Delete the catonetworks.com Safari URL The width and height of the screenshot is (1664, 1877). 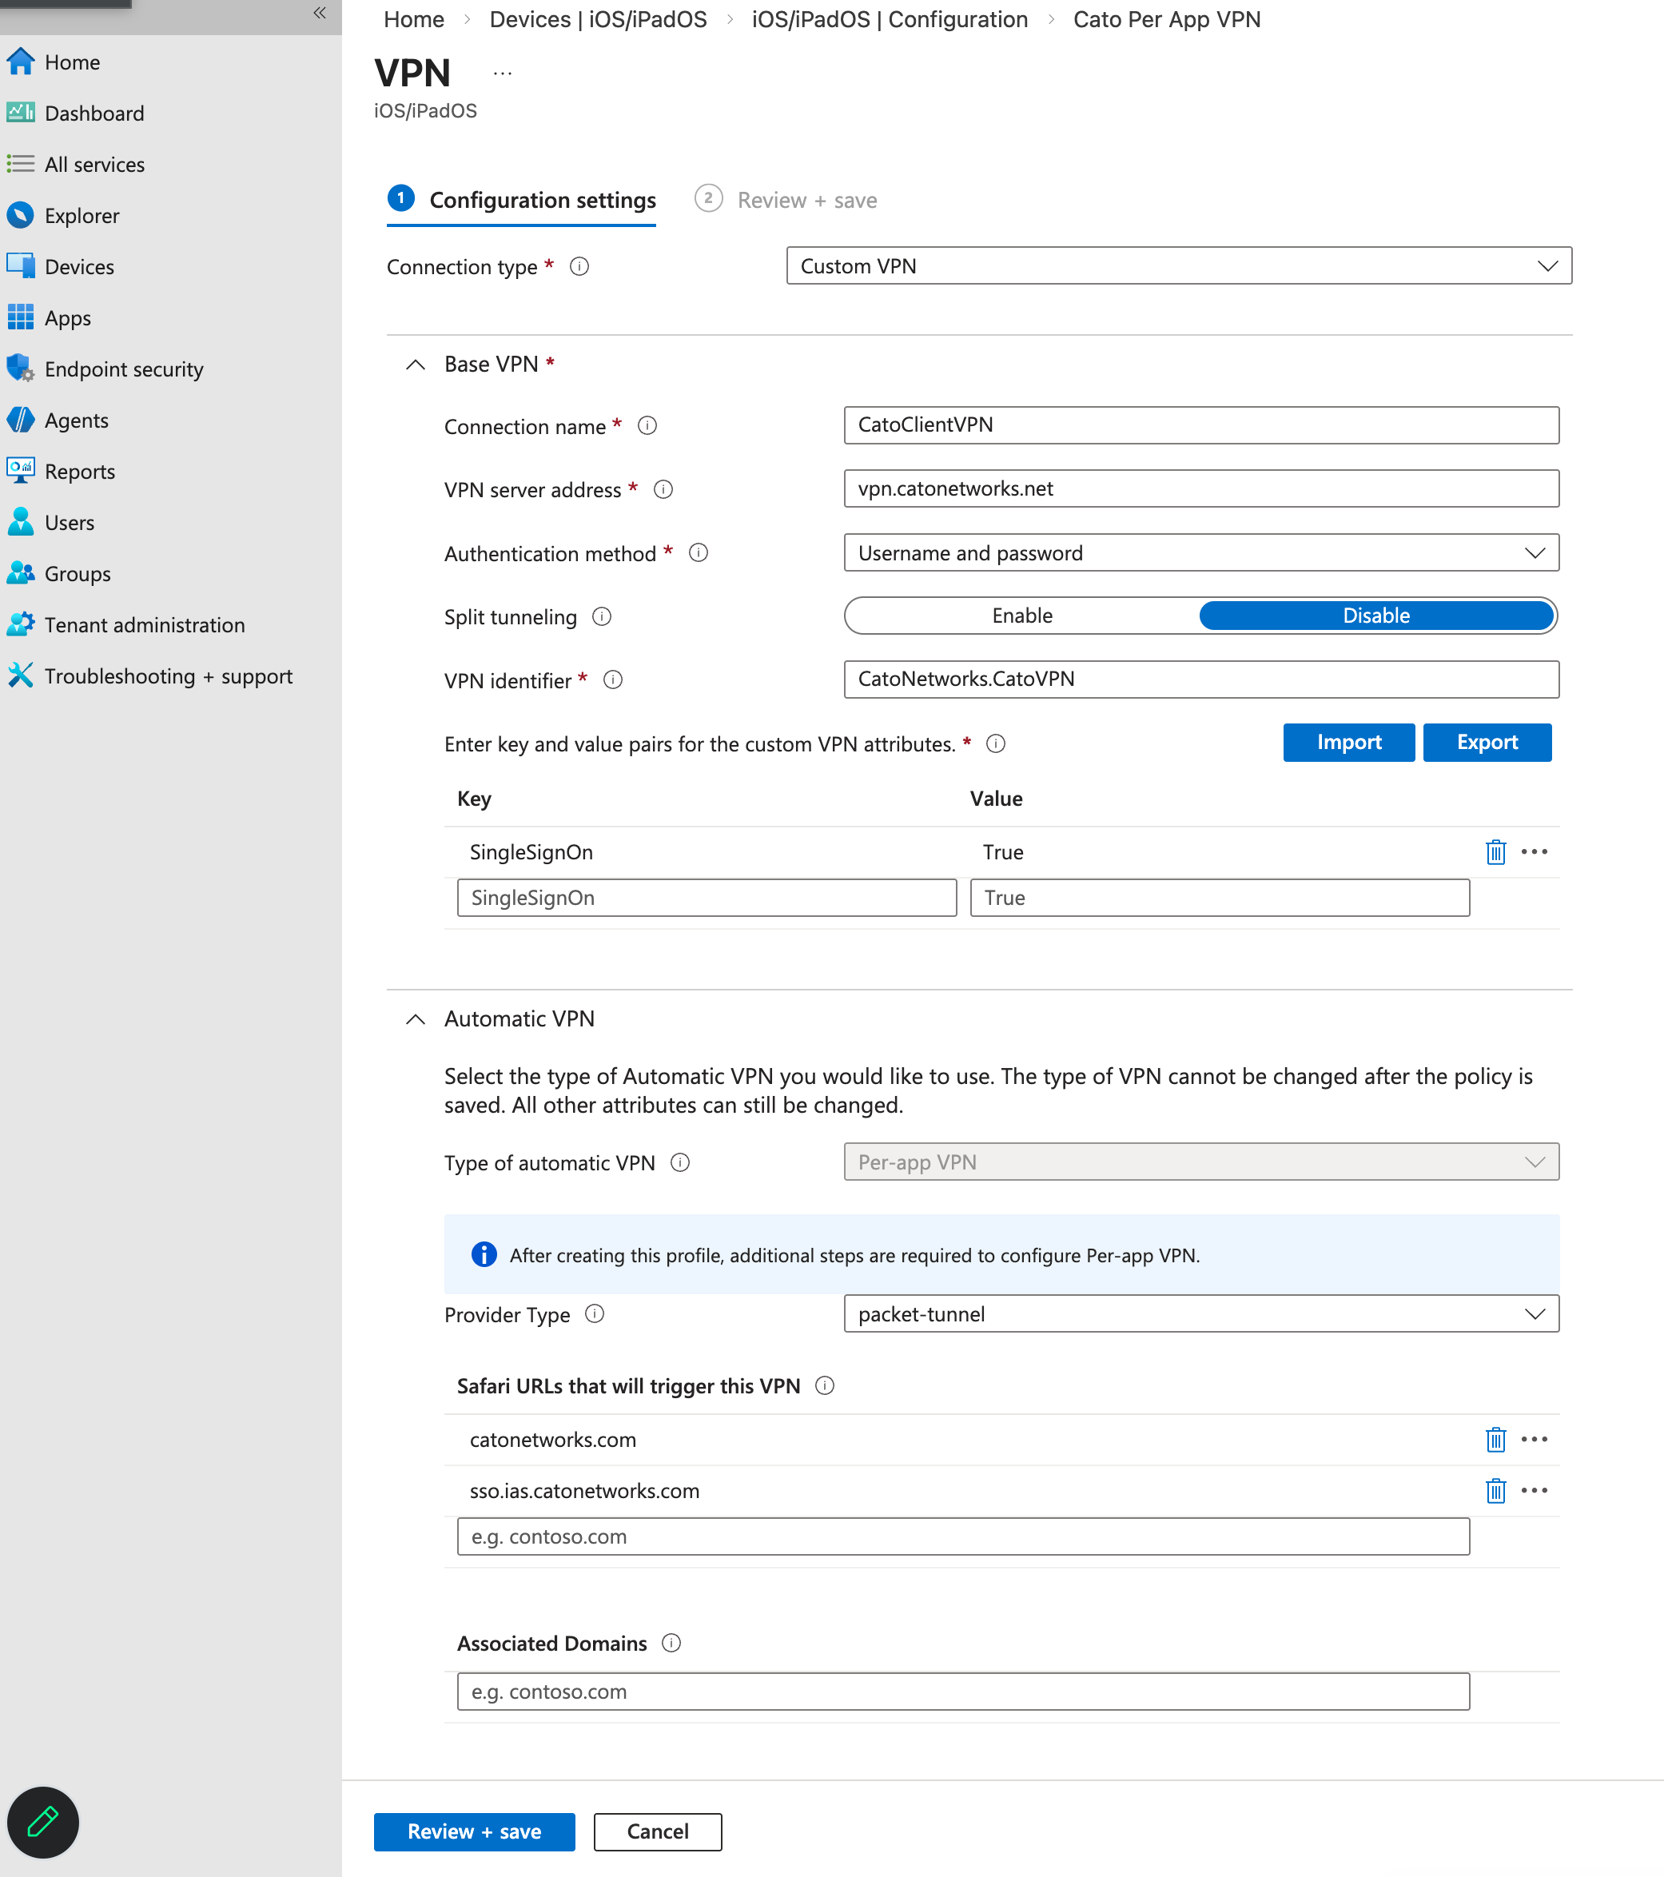[1496, 1439]
